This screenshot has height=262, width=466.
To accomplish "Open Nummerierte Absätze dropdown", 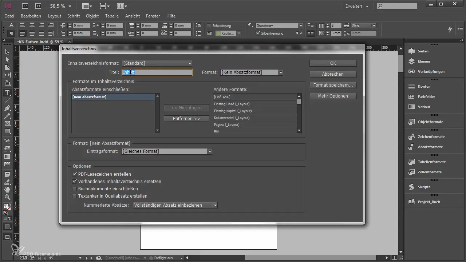I will pos(175,205).
